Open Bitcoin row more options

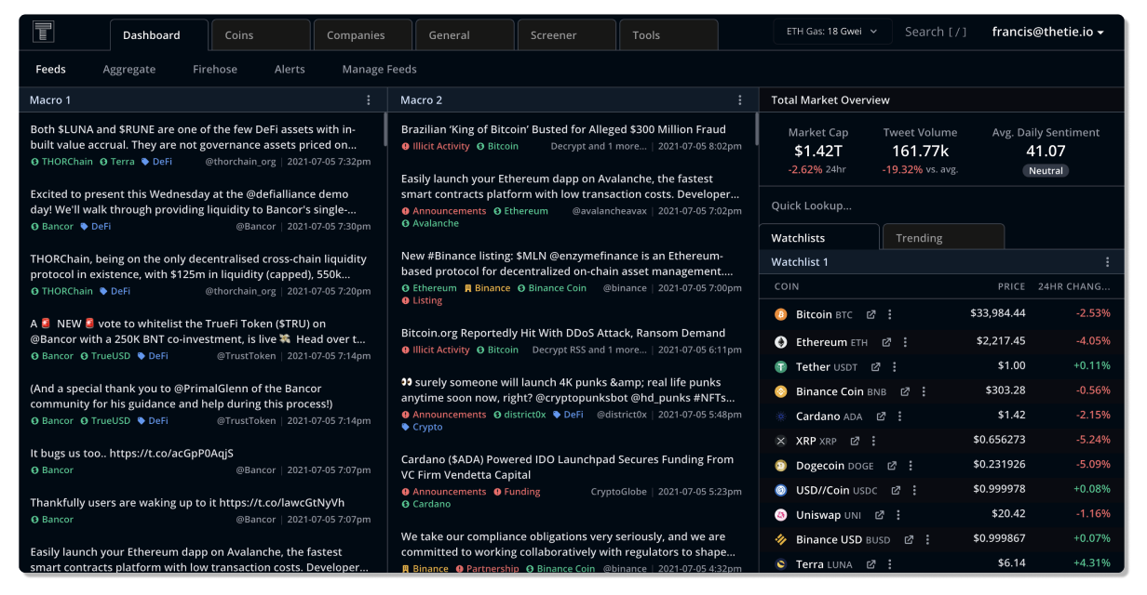point(890,315)
